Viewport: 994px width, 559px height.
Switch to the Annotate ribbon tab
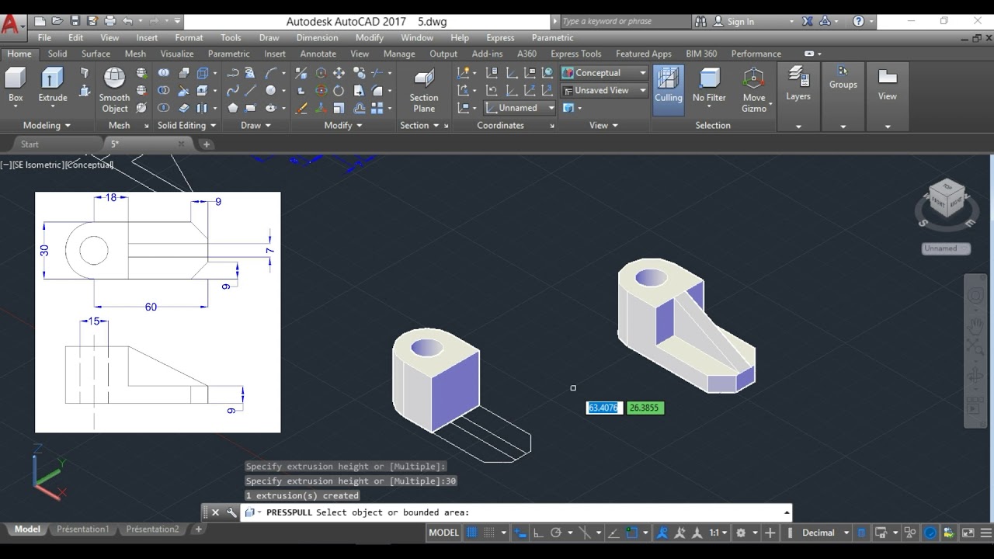(x=318, y=54)
